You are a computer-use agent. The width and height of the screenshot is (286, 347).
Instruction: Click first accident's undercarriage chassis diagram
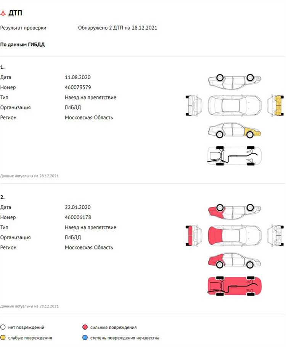[235, 156]
